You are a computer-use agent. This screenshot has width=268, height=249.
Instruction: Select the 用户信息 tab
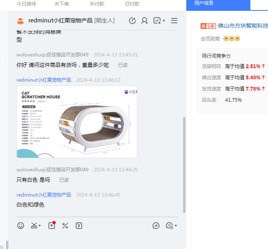(204, 3)
